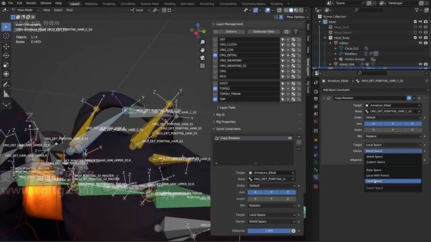Click the outliner filter funnel icon
Viewport: 431px width, 242px height.
417,10
